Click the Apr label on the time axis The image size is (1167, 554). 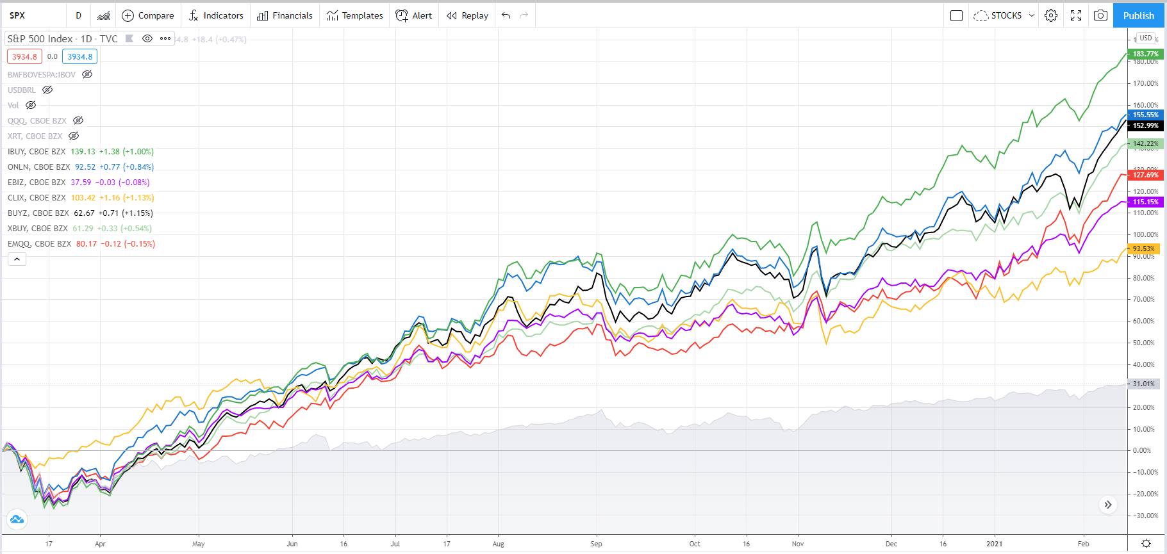click(x=100, y=544)
